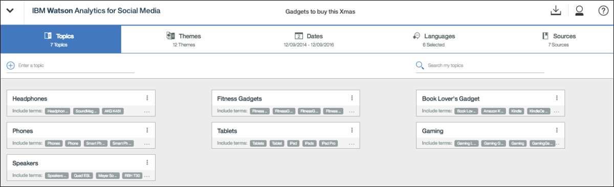The width and height of the screenshot is (614, 187).
Task: Open the Dates tab
Action: (309, 40)
